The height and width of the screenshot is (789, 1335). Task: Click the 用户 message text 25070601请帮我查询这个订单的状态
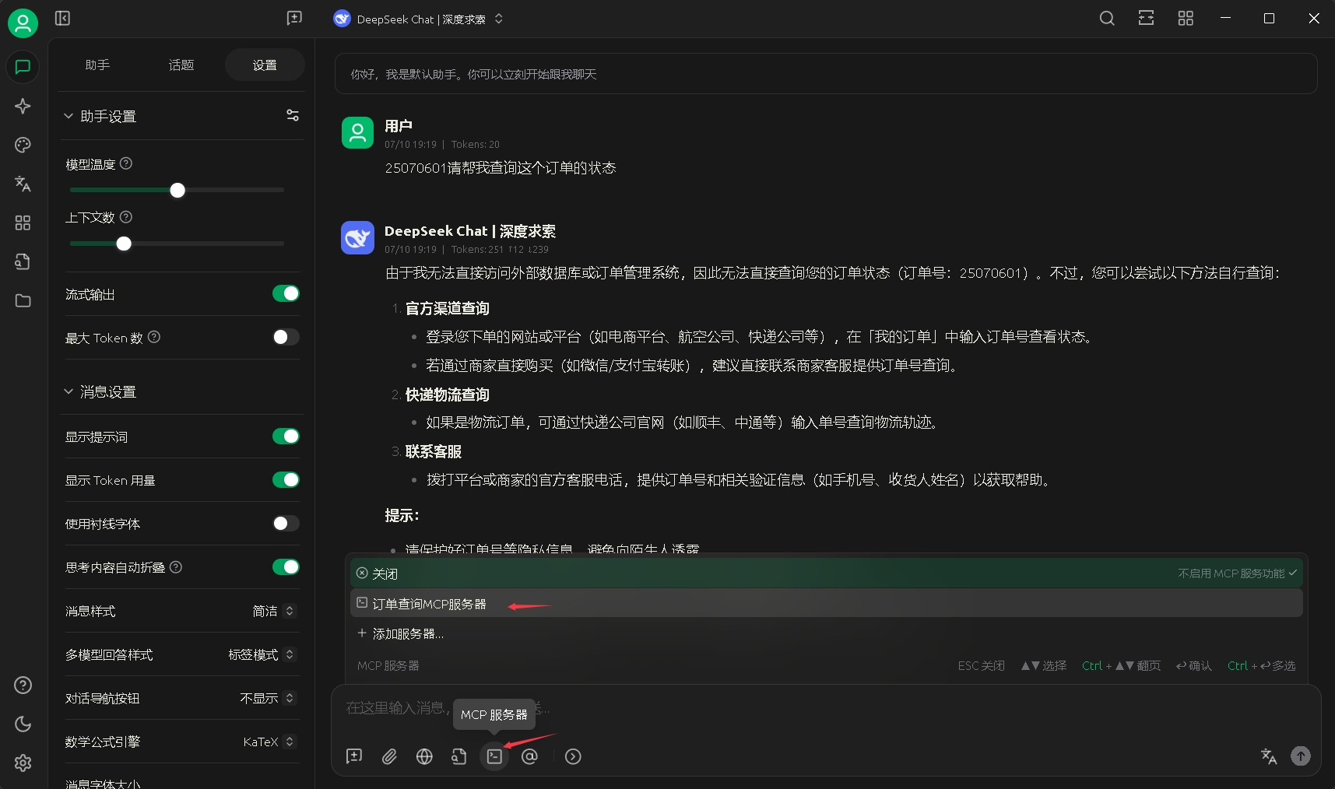click(500, 168)
